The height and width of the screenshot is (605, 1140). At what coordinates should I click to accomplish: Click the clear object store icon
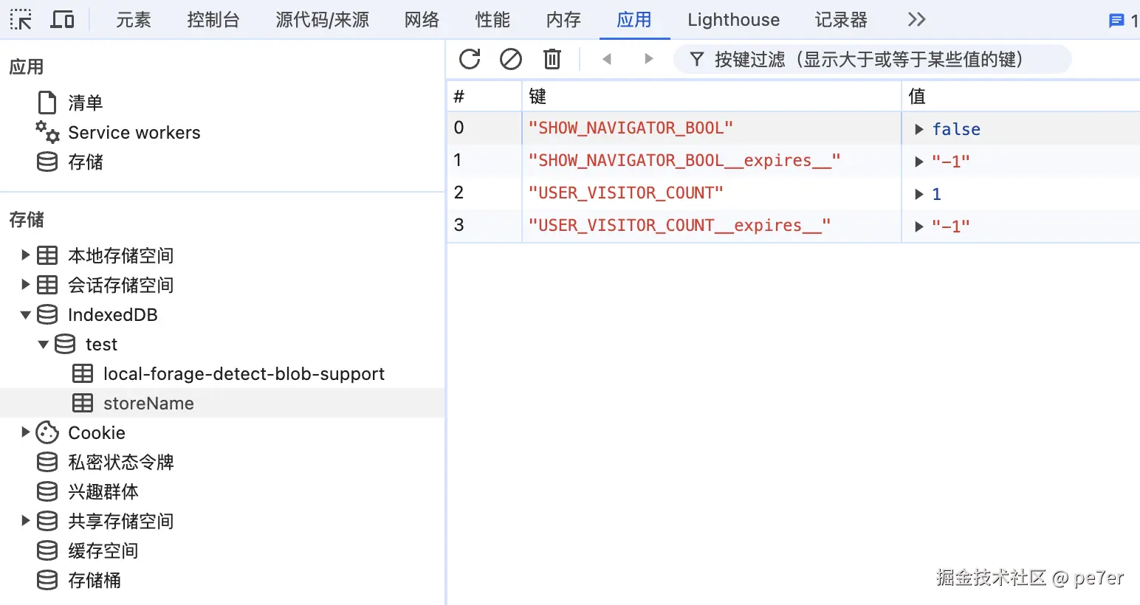pyautogui.click(x=511, y=59)
